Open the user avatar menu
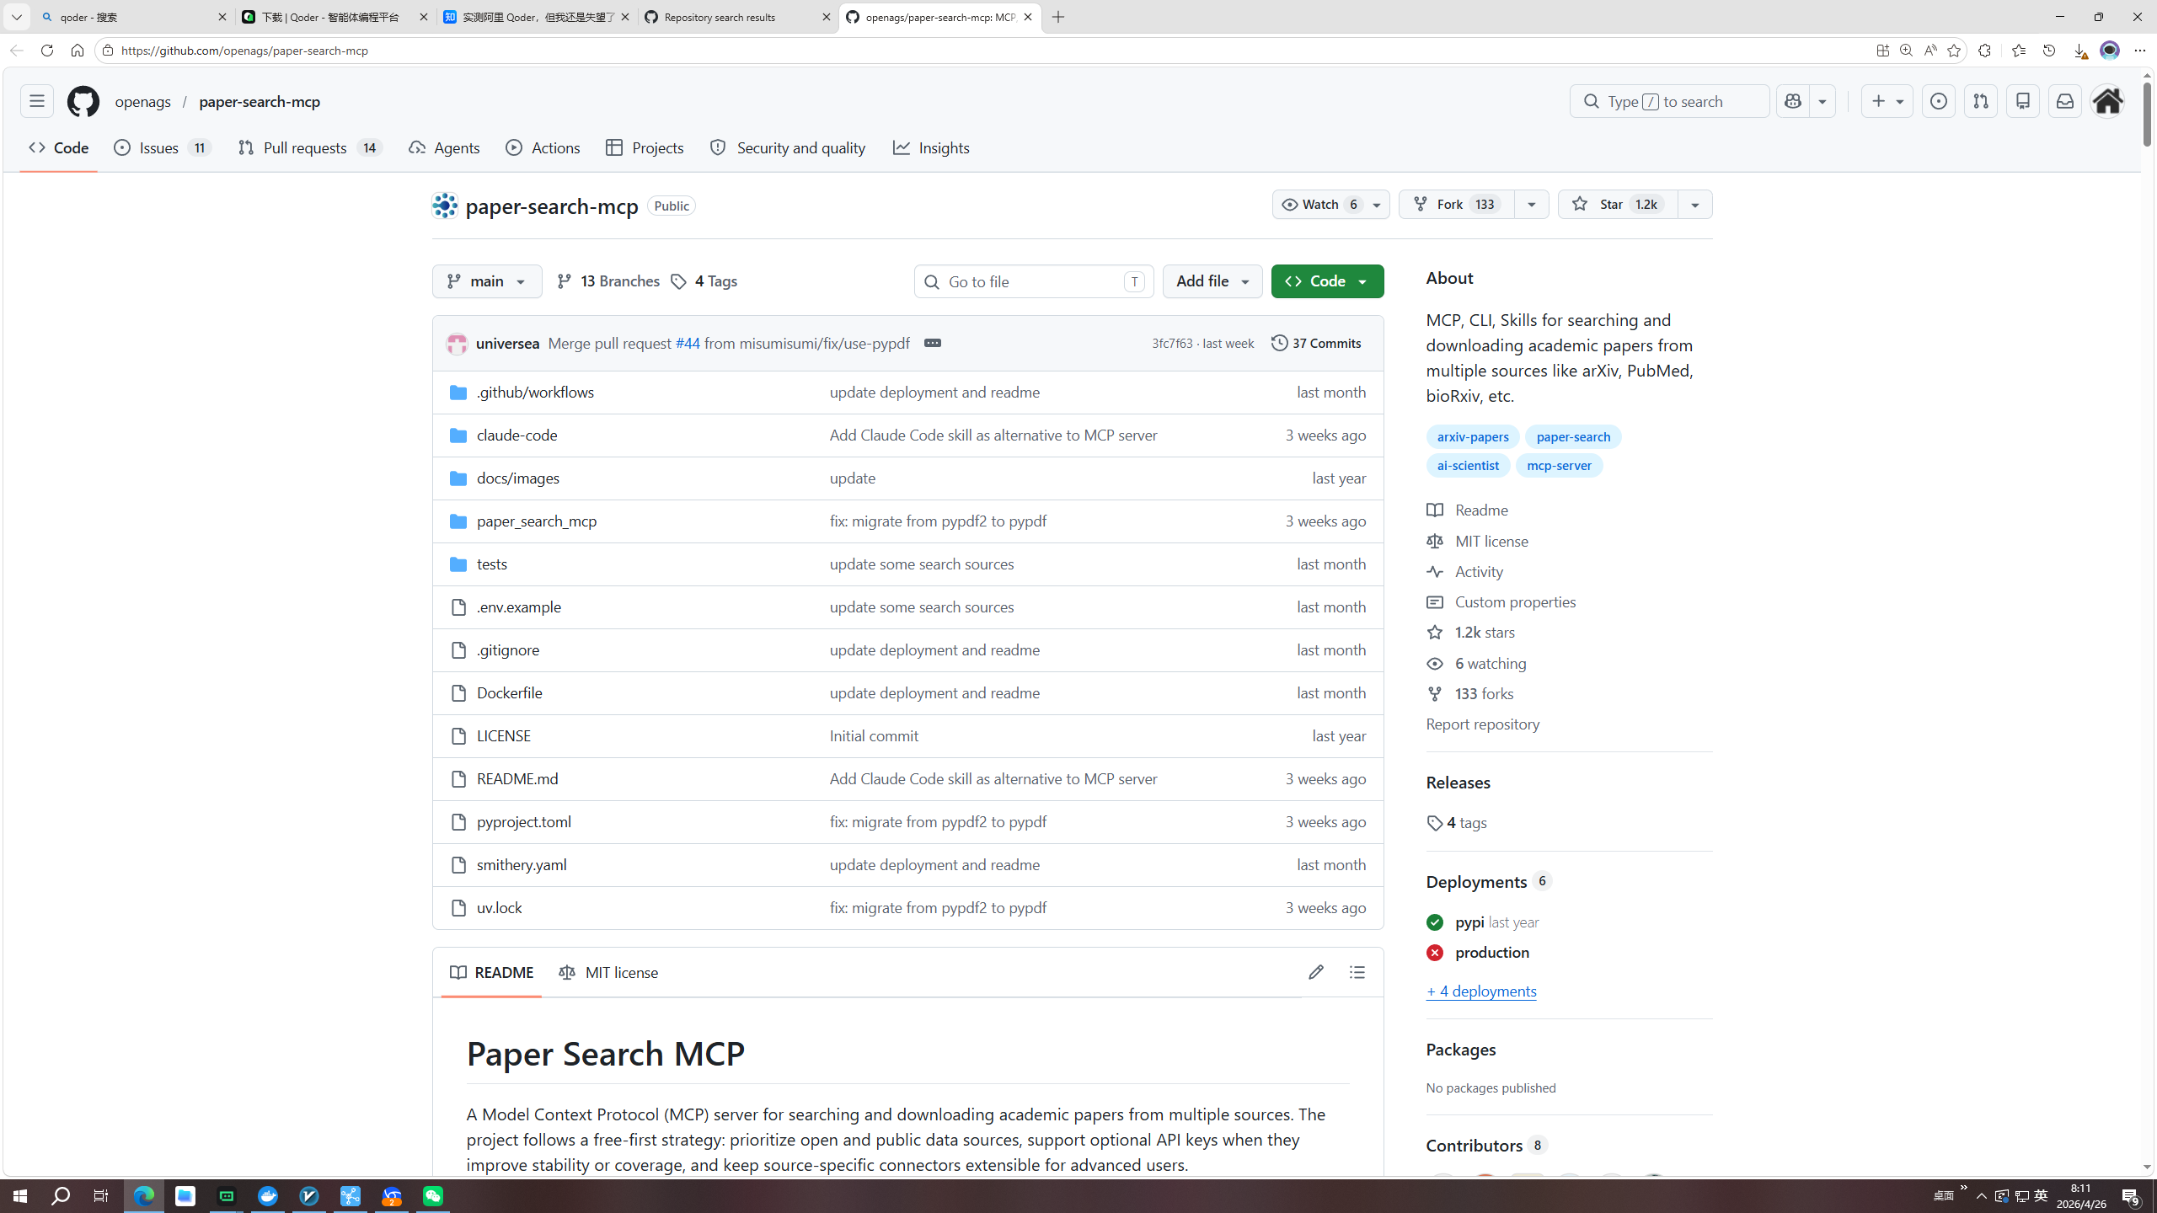The height and width of the screenshot is (1213, 2157). coord(2107,101)
